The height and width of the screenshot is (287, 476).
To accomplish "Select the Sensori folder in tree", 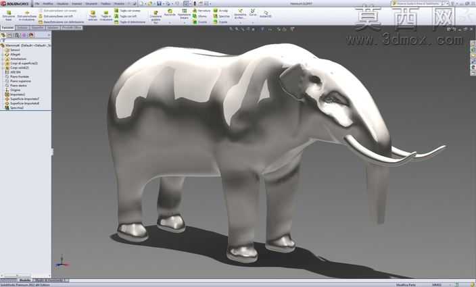I will [x=15, y=50].
